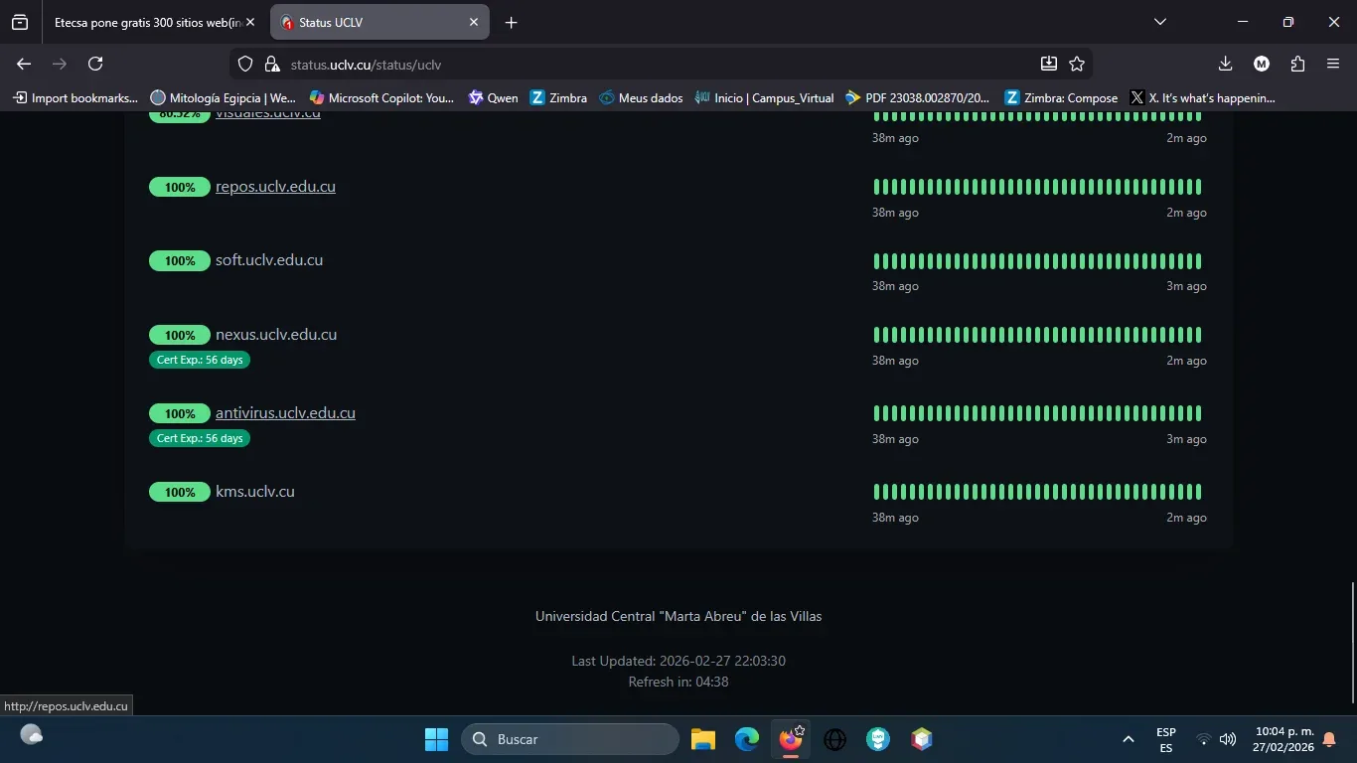
Task: Click the kms.uclv.cu uptime heartbeat bar
Action: click(x=1038, y=492)
